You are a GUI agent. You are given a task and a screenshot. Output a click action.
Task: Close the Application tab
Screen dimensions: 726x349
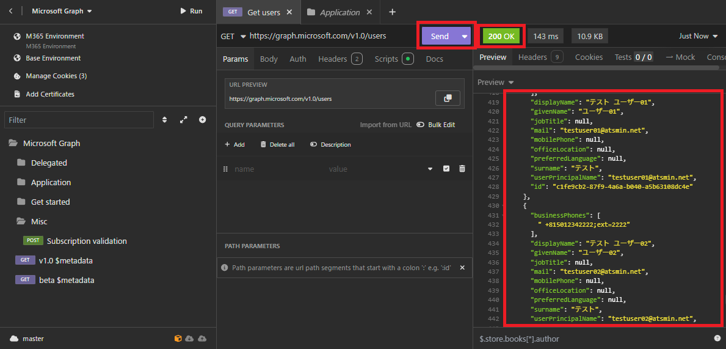tap(369, 12)
